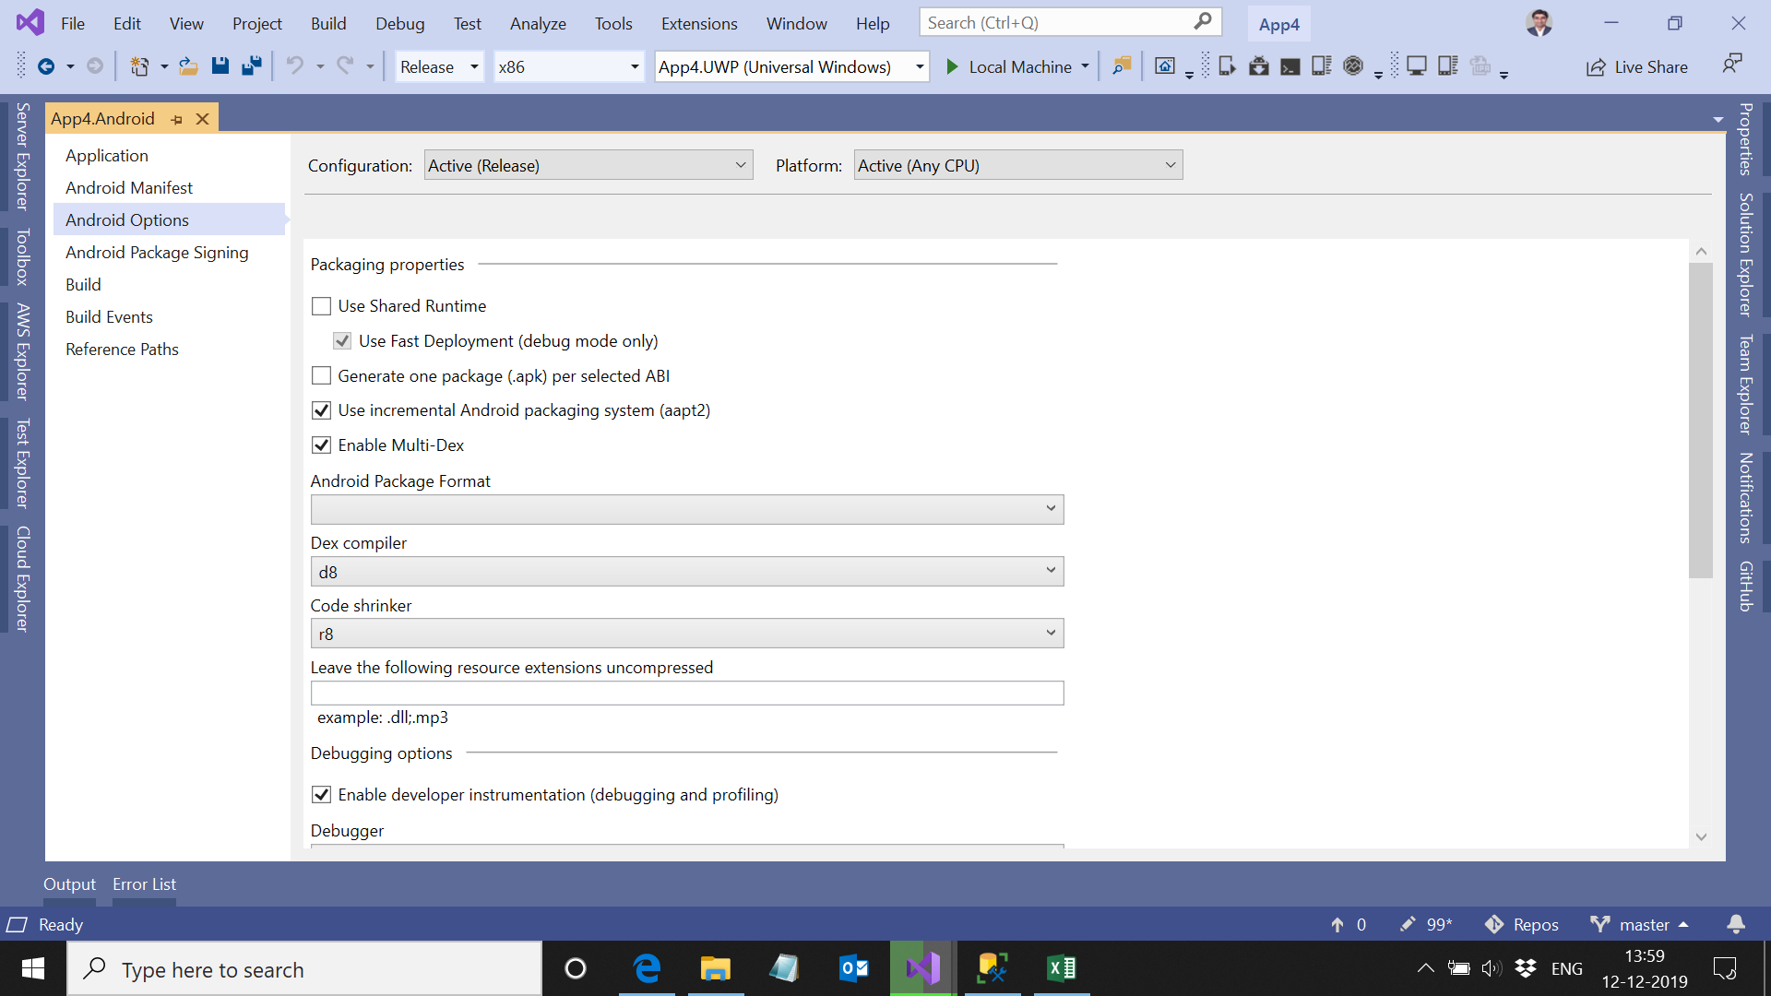Open the Extensions menu

(699, 23)
